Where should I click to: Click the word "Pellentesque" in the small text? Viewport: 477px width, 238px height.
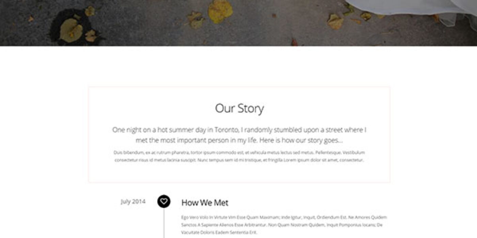(328, 153)
